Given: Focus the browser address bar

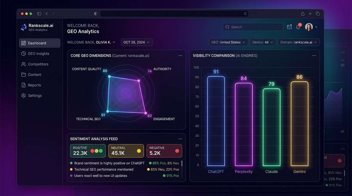Looking at the screenshot, I should [174, 14].
